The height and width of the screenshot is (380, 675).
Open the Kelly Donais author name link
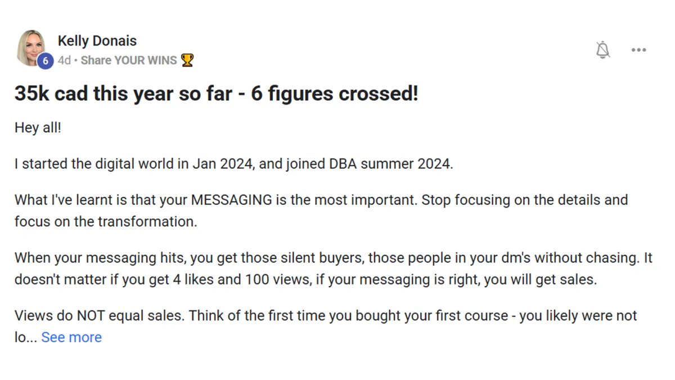coord(97,41)
